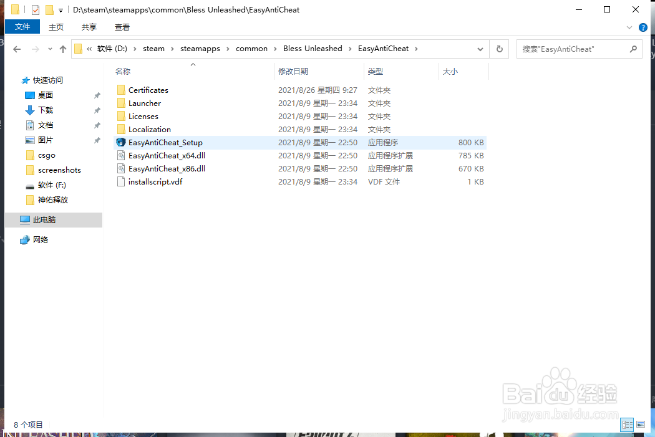Select the EasyAntiCheat_x86.dll file icon

pyautogui.click(x=121, y=168)
